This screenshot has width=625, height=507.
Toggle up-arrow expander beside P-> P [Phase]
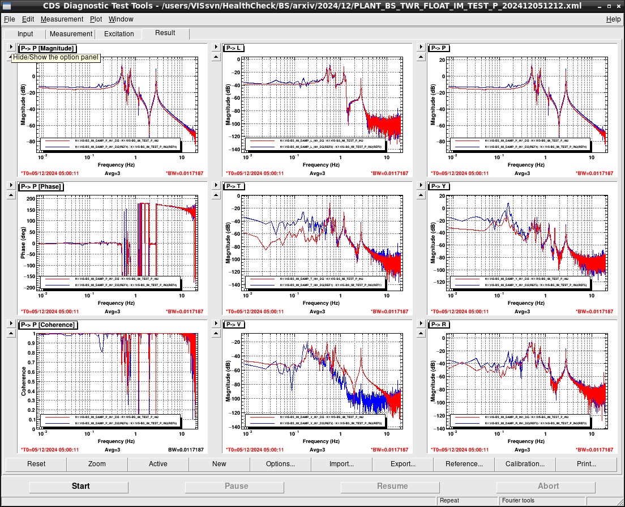[11, 195]
